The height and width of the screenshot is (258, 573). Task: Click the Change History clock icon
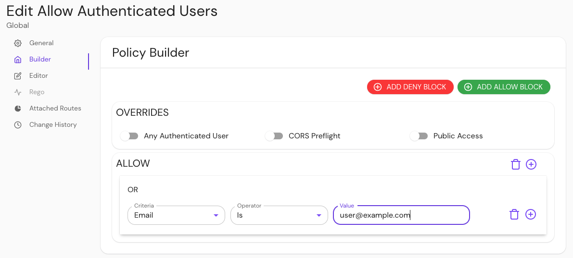[18, 125]
